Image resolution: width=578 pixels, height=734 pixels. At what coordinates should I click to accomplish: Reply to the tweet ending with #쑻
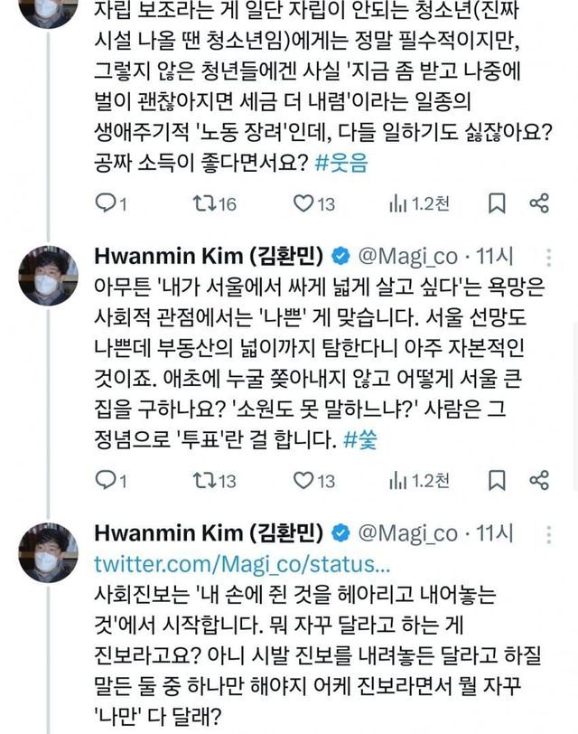click(105, 479)
